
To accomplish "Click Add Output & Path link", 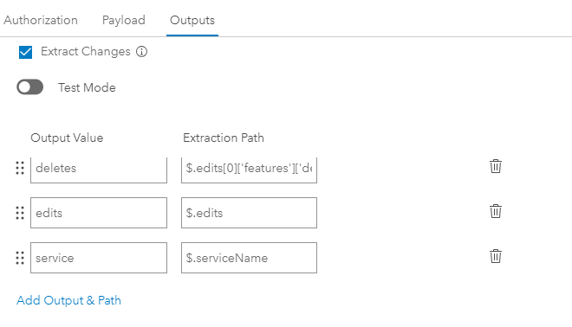I will point(69,300).
